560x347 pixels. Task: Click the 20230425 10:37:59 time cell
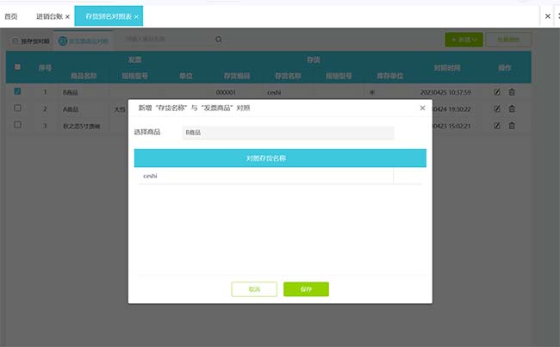[x=445, y=92]
